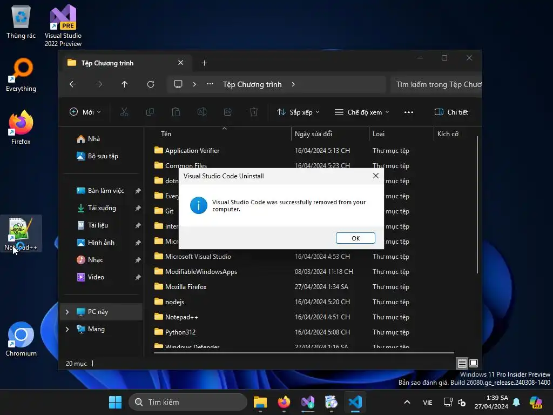Refresh the Tệp Chương trình folder

pyautogui.click(x=151, y=84)
